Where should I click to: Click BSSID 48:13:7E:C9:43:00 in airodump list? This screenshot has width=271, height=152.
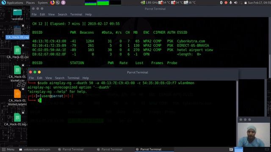pos(49,41)
